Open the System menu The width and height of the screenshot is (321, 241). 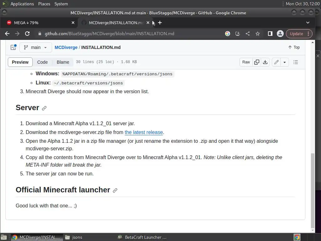coord(61,4)
